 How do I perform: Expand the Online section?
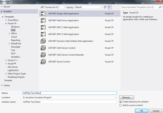coord(2,85)
